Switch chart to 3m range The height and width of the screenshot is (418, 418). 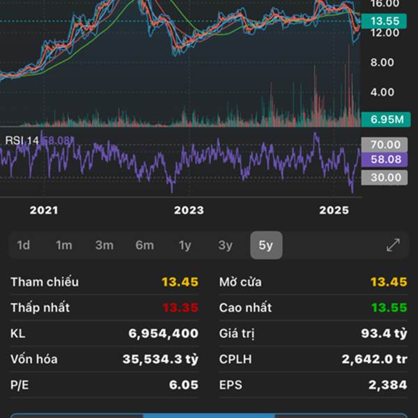click(x=104, y=245)
